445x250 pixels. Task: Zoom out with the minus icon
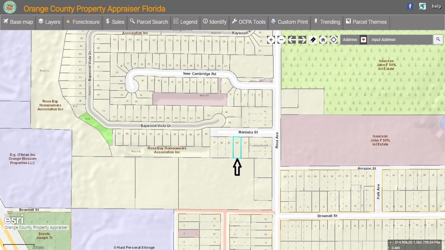281,40
